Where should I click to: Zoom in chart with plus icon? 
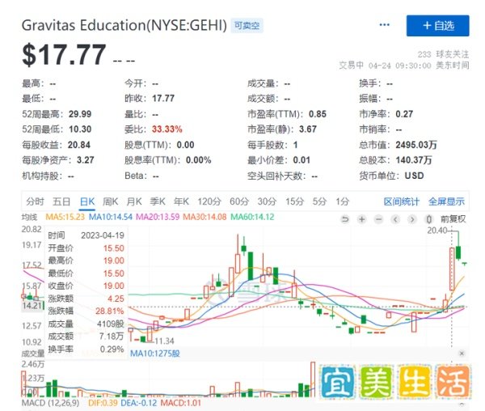point(361,219)
